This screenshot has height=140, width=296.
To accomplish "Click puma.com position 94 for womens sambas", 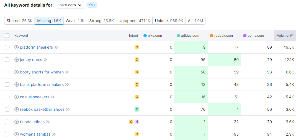I will click(270, 134).
